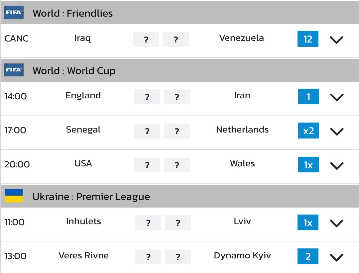Click England's home score box

pyautogui.click(x=147, y=97)
